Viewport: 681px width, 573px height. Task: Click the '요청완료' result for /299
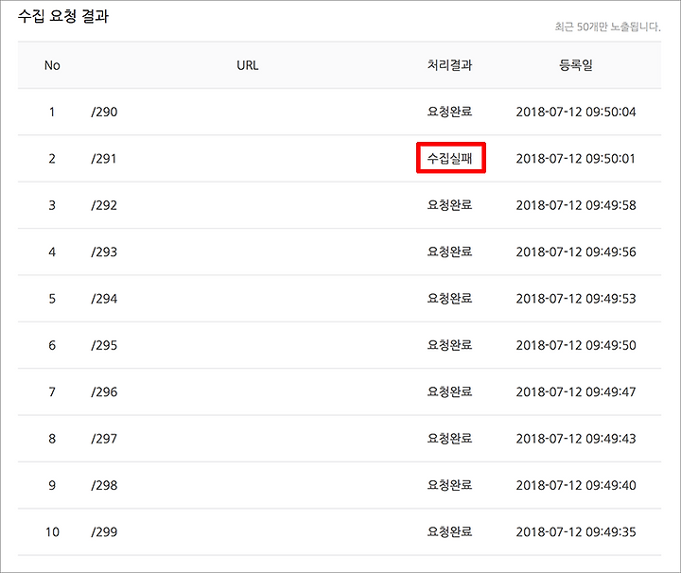tap(449, 531)
